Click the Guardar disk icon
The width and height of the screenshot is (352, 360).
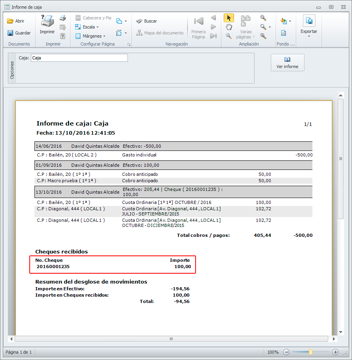click(x=10, y=33)
